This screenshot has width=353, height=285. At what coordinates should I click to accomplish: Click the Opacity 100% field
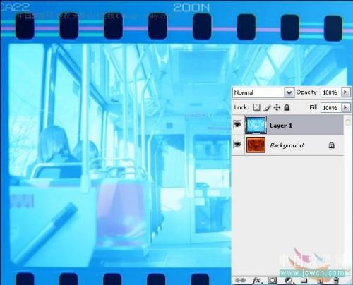point(331,92)
